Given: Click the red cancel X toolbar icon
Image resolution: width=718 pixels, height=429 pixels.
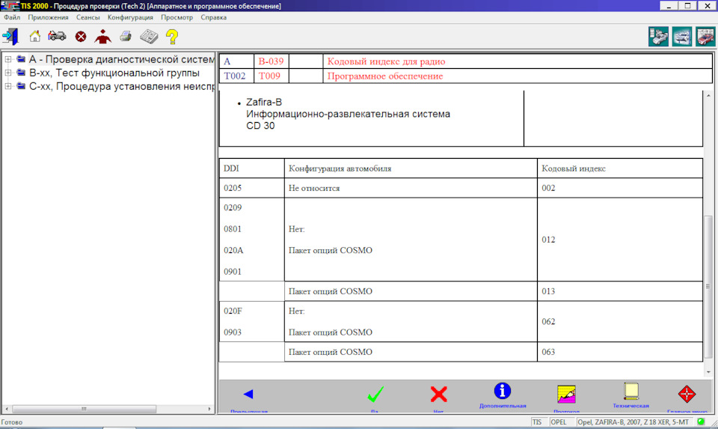Looking at the screenshot, I should 81,36.
